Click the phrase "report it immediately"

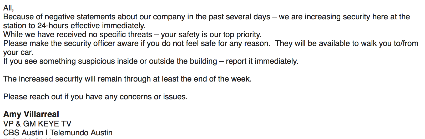click(262, 61)
